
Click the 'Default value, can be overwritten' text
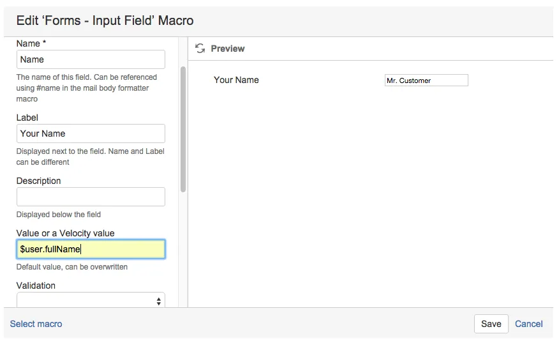72,267
